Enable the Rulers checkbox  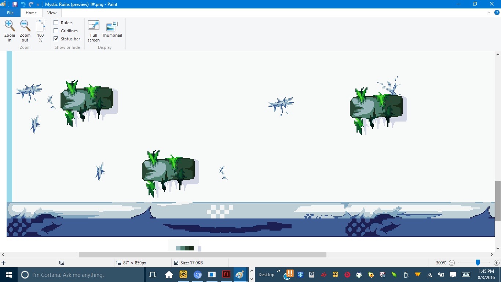point(56,23)
